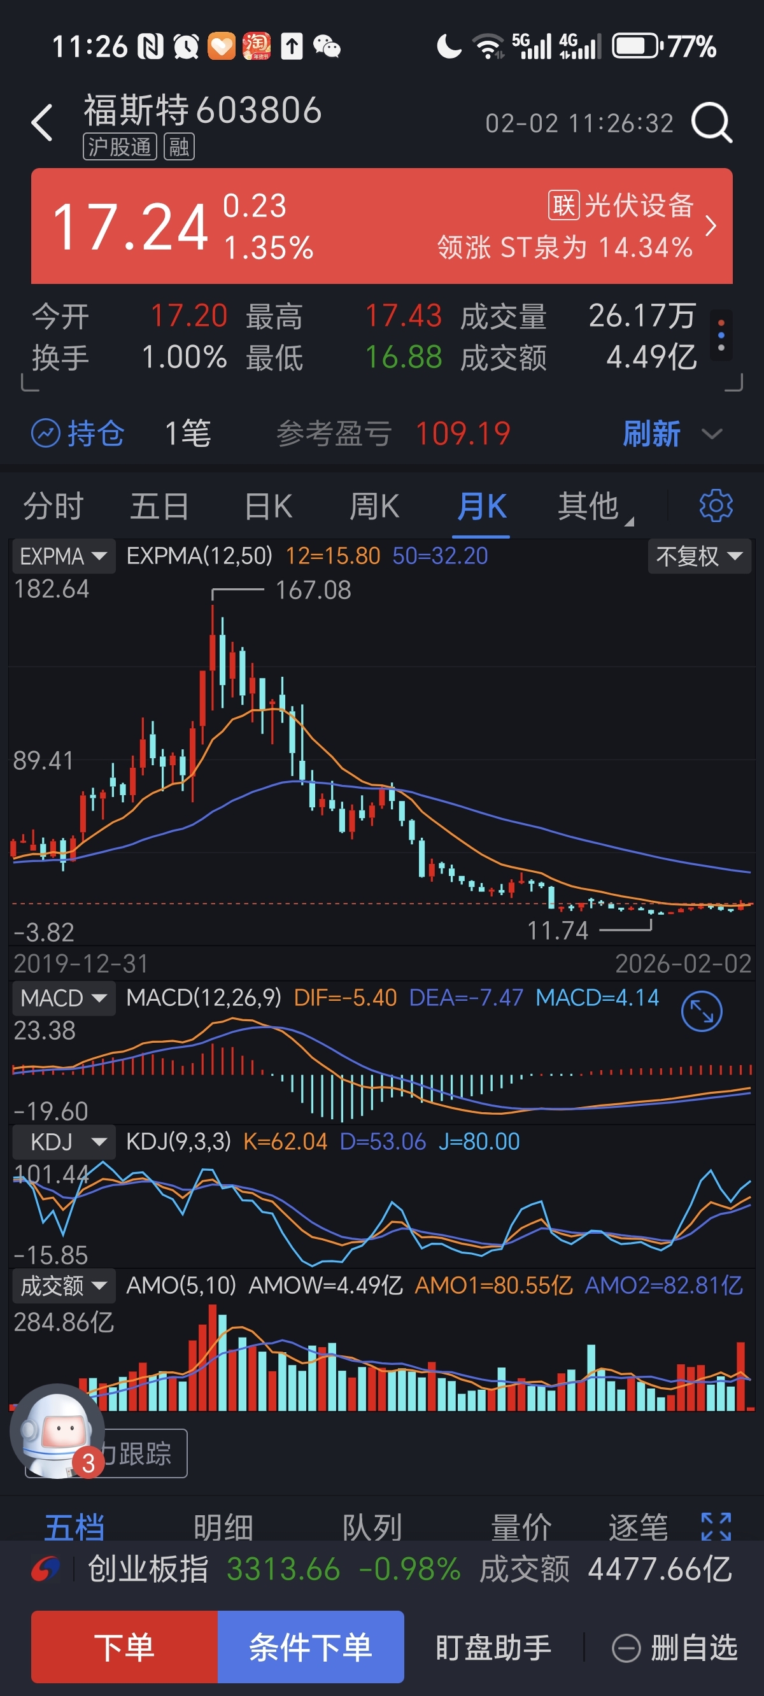Tap the battery indicator in status bar
The height and width of the screenshot is (1696, 764).
[x=637, y=46]
